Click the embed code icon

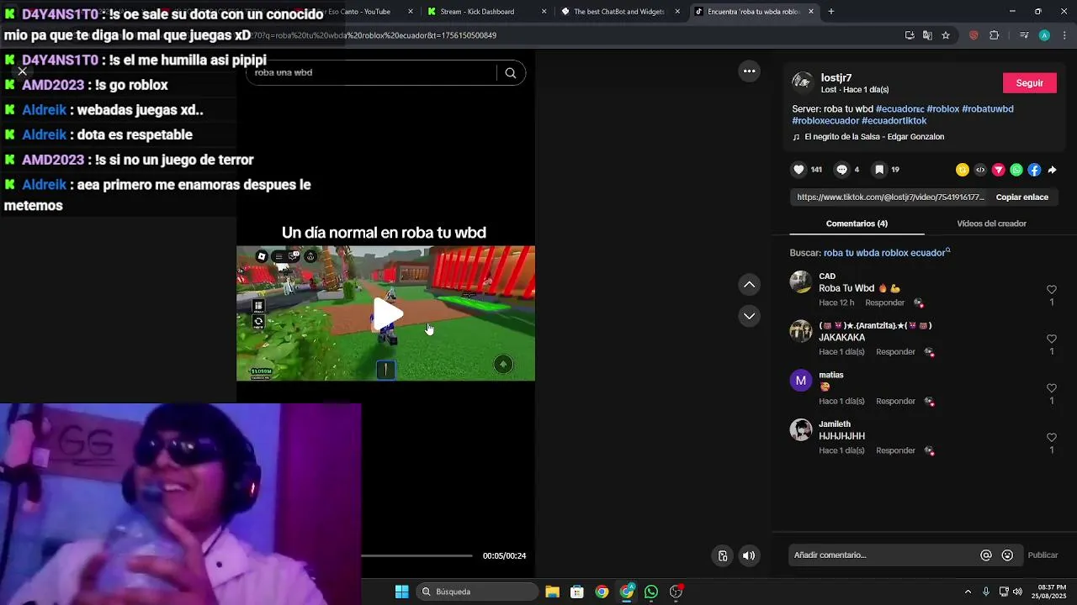point(980,170)
